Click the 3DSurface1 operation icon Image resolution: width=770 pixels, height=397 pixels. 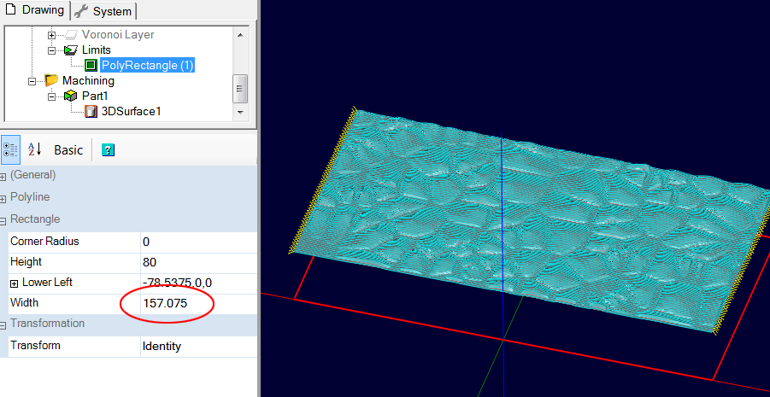(x=91, y=111)
